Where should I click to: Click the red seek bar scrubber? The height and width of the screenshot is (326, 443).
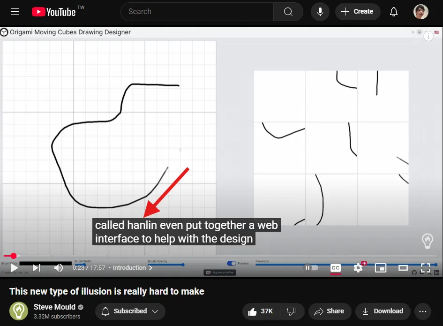[x=13, y=256]
